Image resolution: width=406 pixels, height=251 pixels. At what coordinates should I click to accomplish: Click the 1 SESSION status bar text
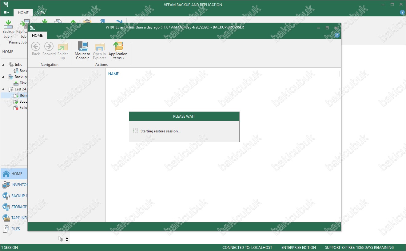(10, 248)
